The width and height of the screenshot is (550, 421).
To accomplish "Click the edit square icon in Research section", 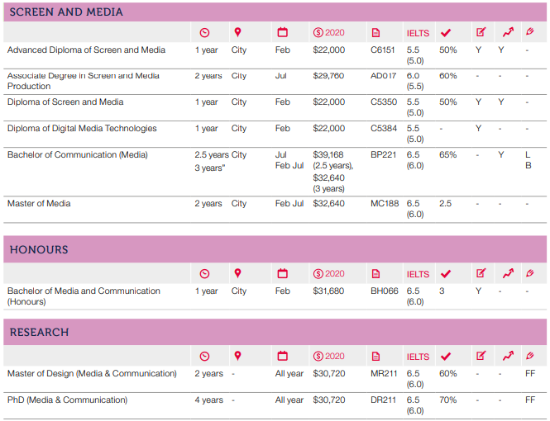I will click(x=481, y=357).
